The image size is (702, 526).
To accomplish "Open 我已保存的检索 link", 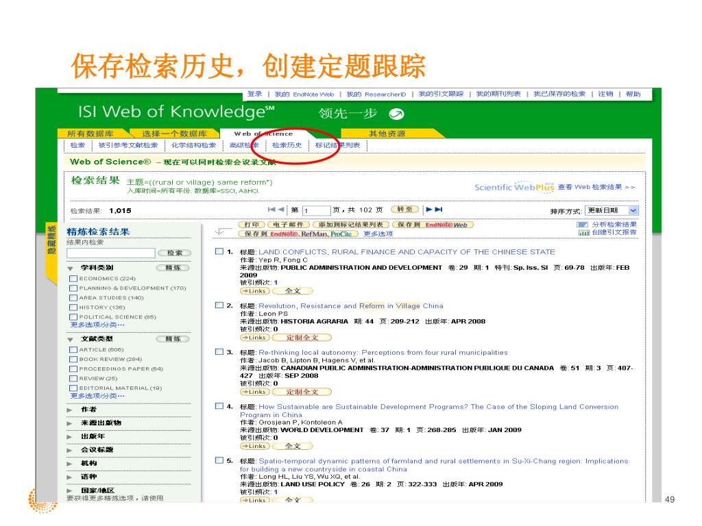I will coord(559,94).
